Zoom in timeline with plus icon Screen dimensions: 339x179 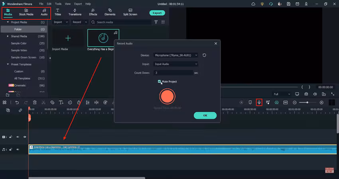click(x=321, y=103)
